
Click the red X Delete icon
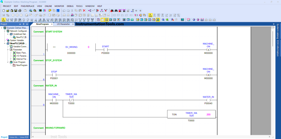84,10
